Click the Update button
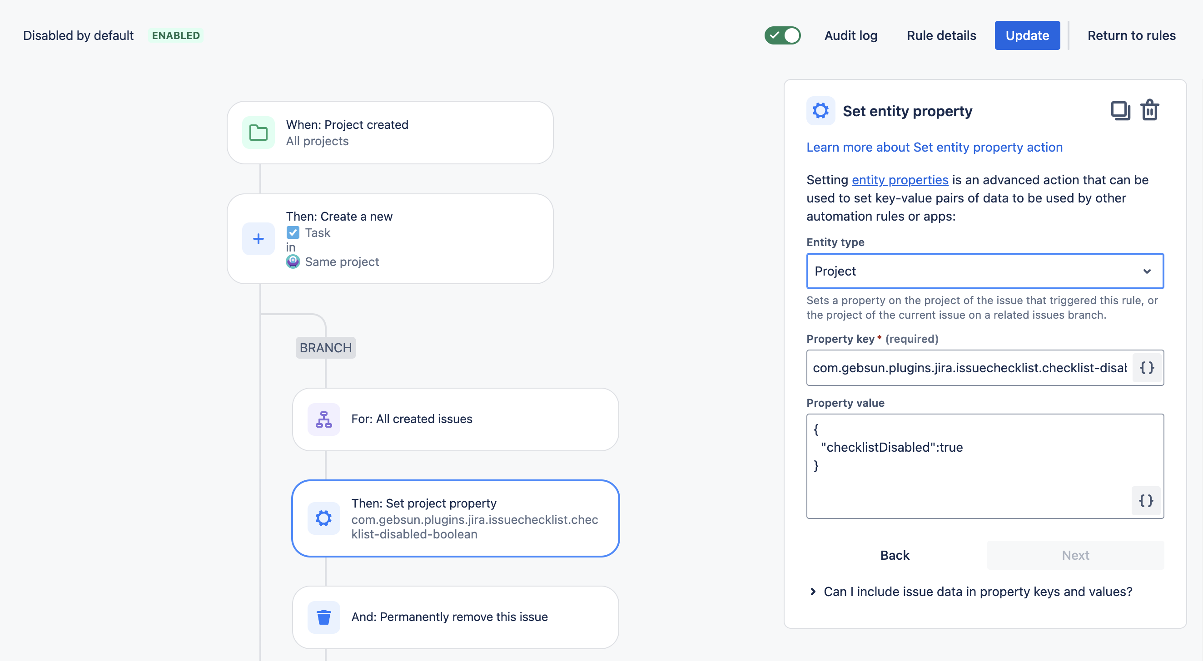Screen dimensions: 1203x661 1026,35
